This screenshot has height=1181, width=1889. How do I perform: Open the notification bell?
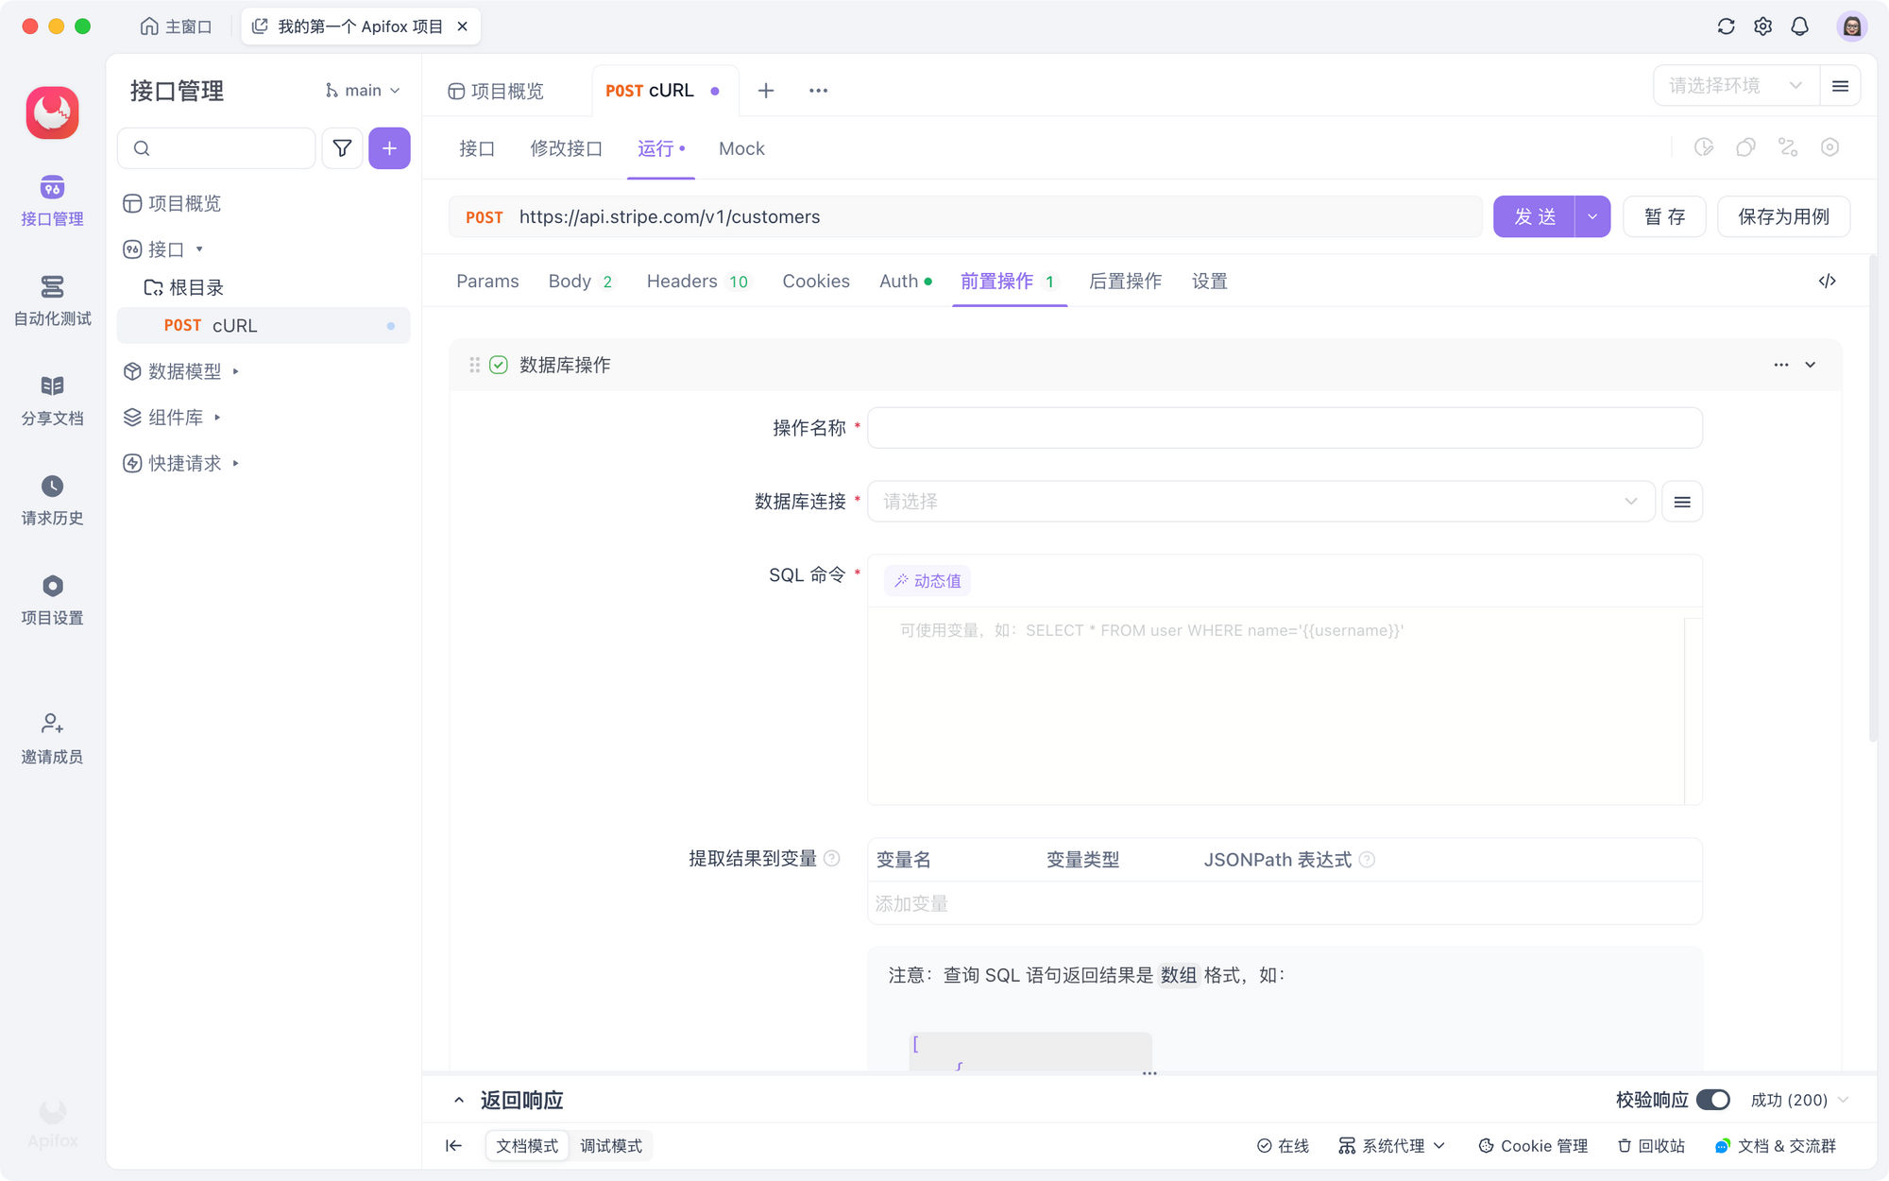[x=1799, y=26]
